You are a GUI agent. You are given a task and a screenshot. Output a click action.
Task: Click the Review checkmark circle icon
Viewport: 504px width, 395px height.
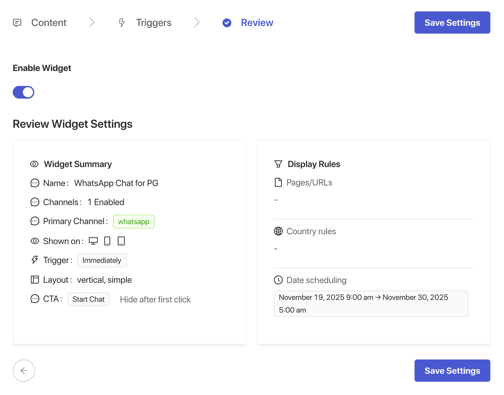(x=227, y=23)
